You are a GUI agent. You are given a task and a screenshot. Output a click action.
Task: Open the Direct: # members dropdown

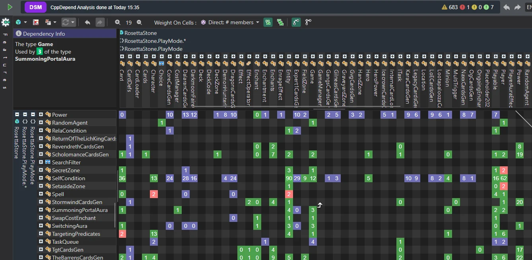pos(230,23)
